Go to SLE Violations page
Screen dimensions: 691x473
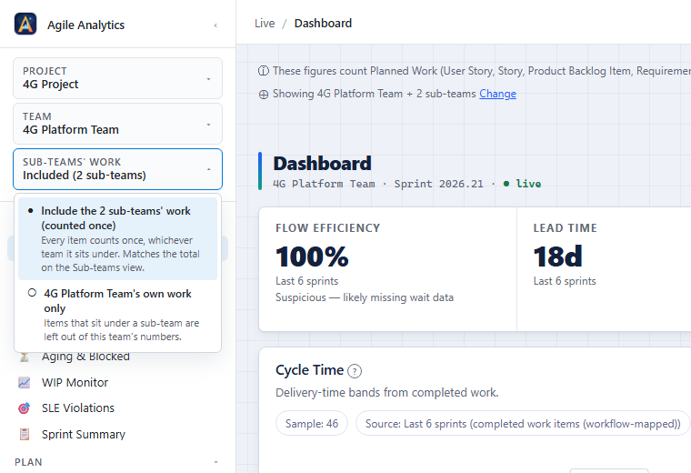(x=78, y=408)
